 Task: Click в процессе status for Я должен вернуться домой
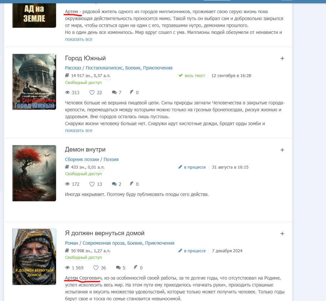(x=195, y=251)
